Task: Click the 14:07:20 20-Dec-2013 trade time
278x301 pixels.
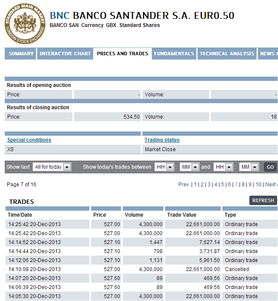Action: pyautogui.click(x=35, y=278)
